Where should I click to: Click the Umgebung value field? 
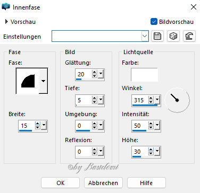pos(84,126)
